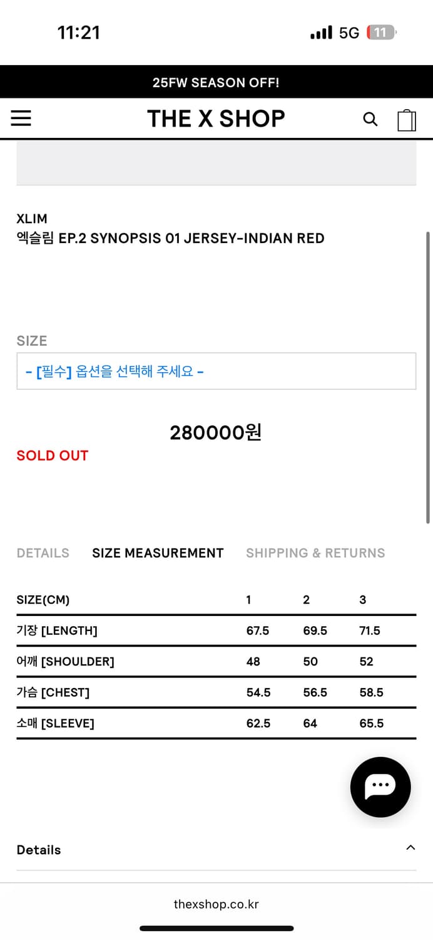Tap the product image placeholder area

point(216,162)
